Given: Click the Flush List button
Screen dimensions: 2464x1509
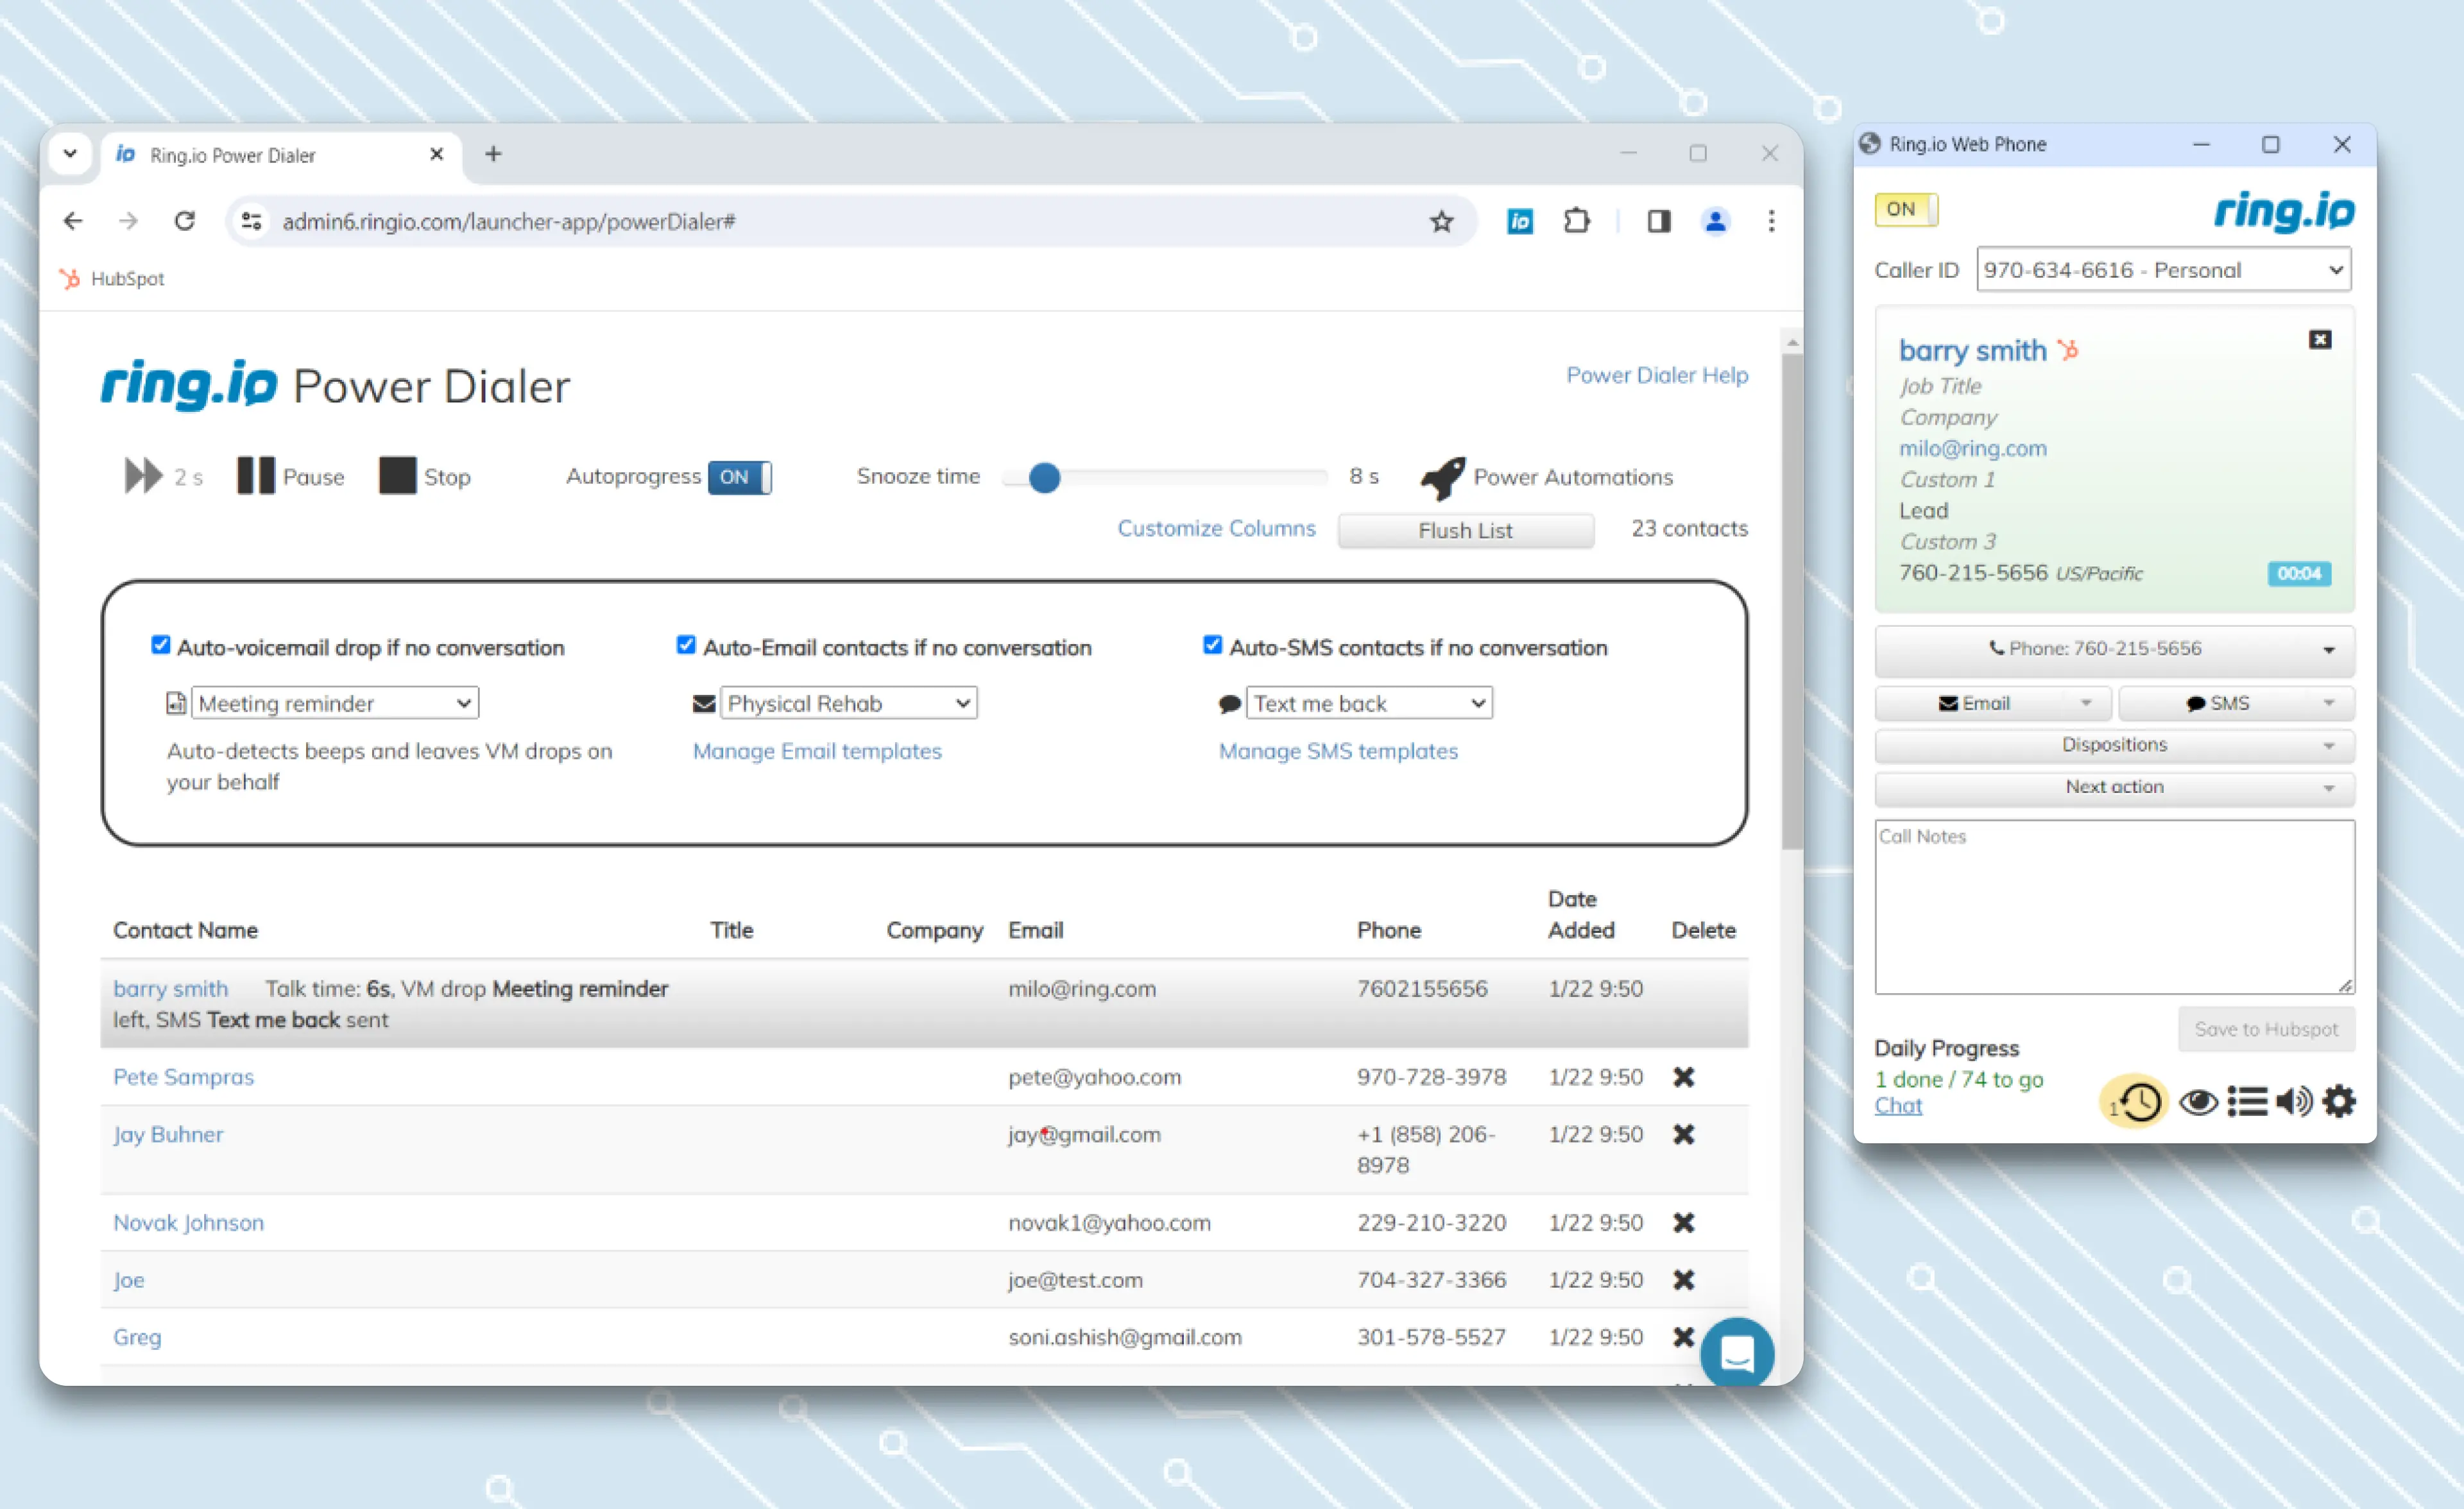Looking at the screenshot, I should coord(1465,530).
